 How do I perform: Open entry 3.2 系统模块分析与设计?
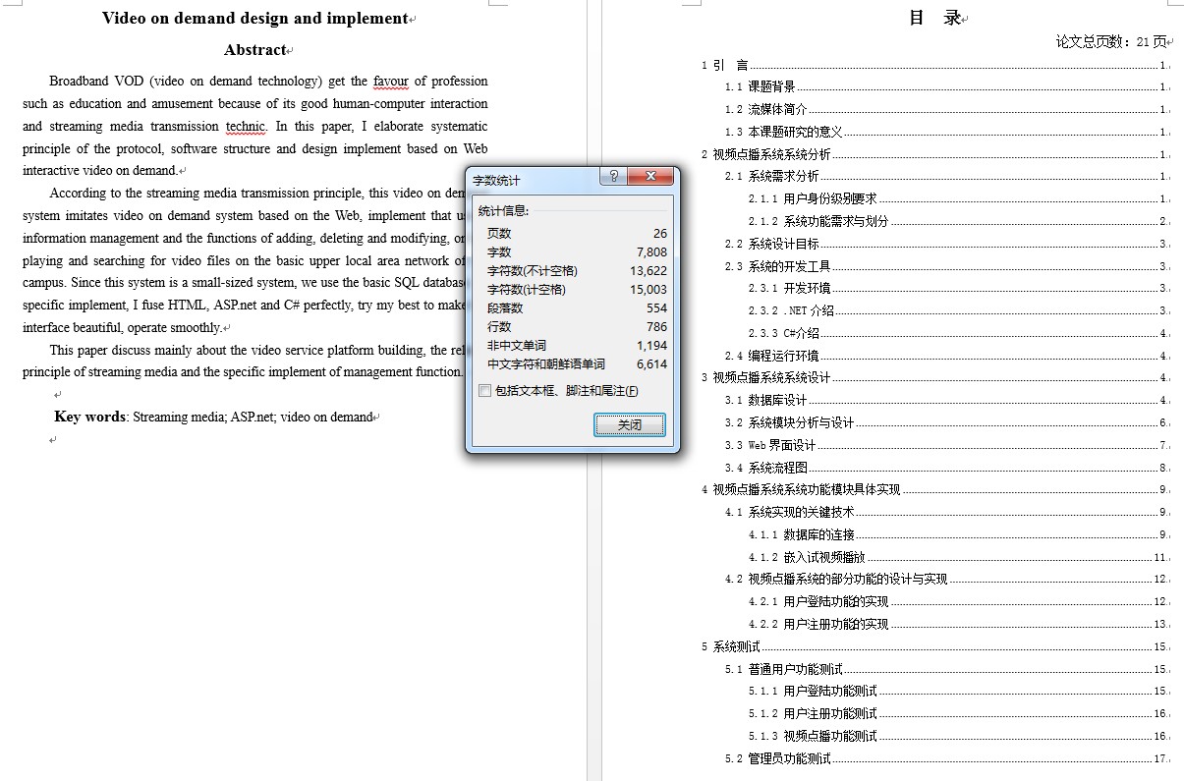click(x=946, y=422)
